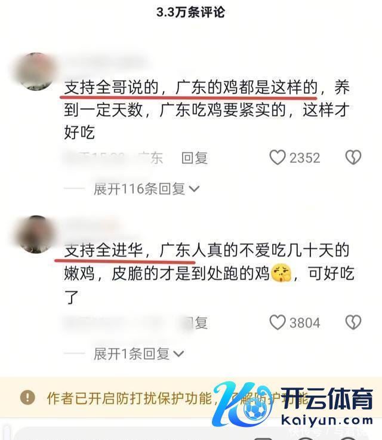The width and height of the screenshot is (382, 440).
Task: Tap broken heart on second comment
Action: coord(353,322)
